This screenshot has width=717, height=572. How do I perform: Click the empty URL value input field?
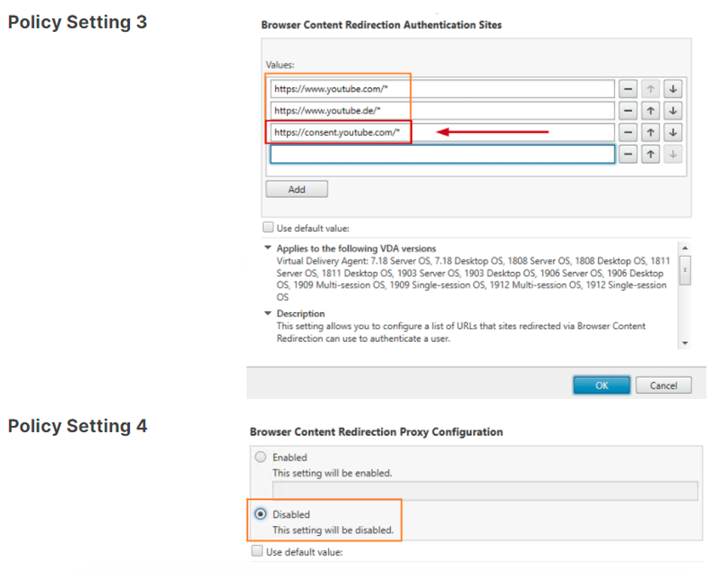[442, 154]
